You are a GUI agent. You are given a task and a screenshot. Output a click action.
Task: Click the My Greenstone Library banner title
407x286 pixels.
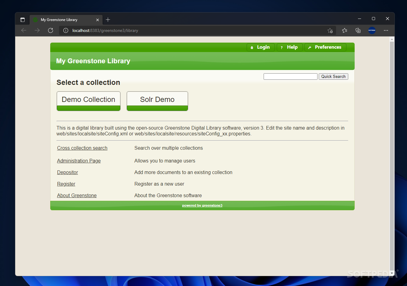coord(93,61)
